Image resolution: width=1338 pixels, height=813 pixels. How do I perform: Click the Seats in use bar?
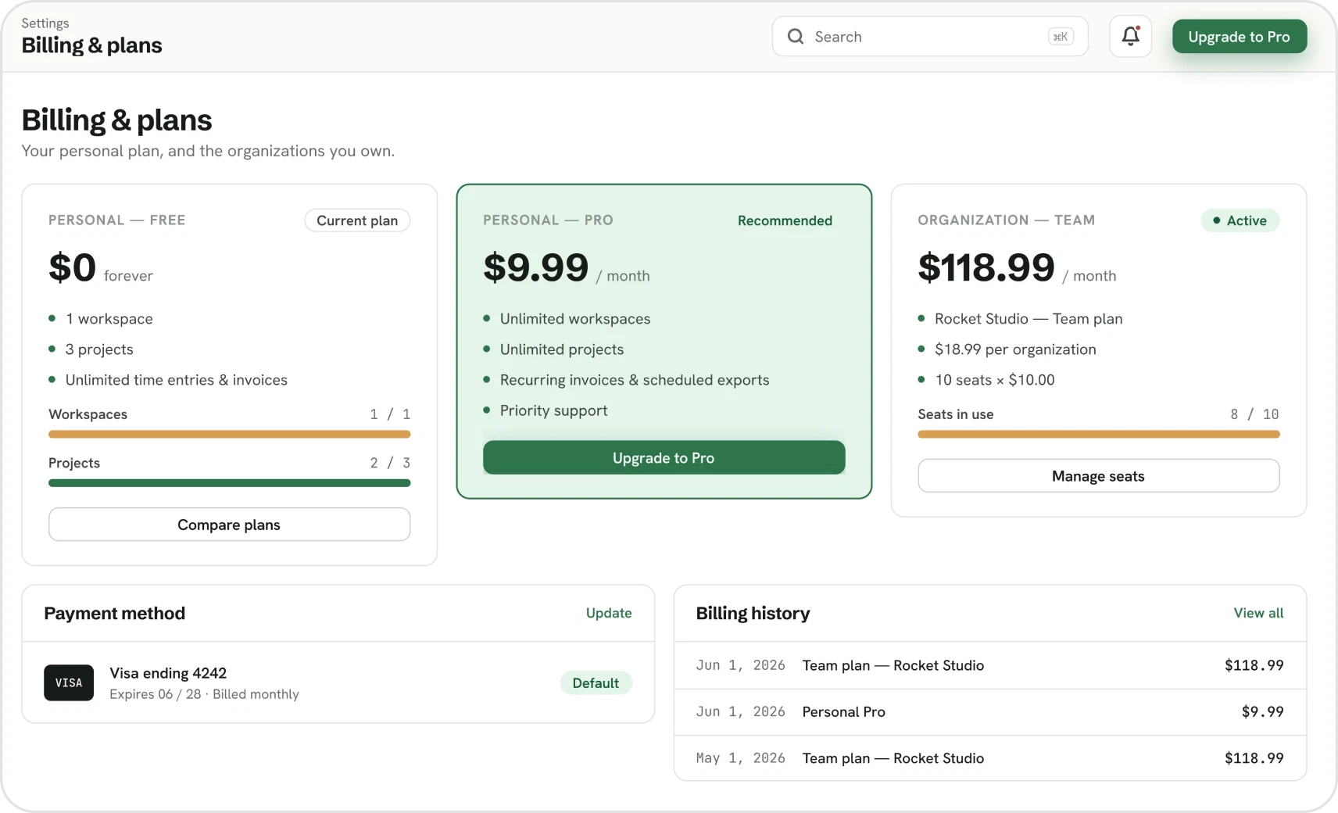click(x=1098, y=434)
